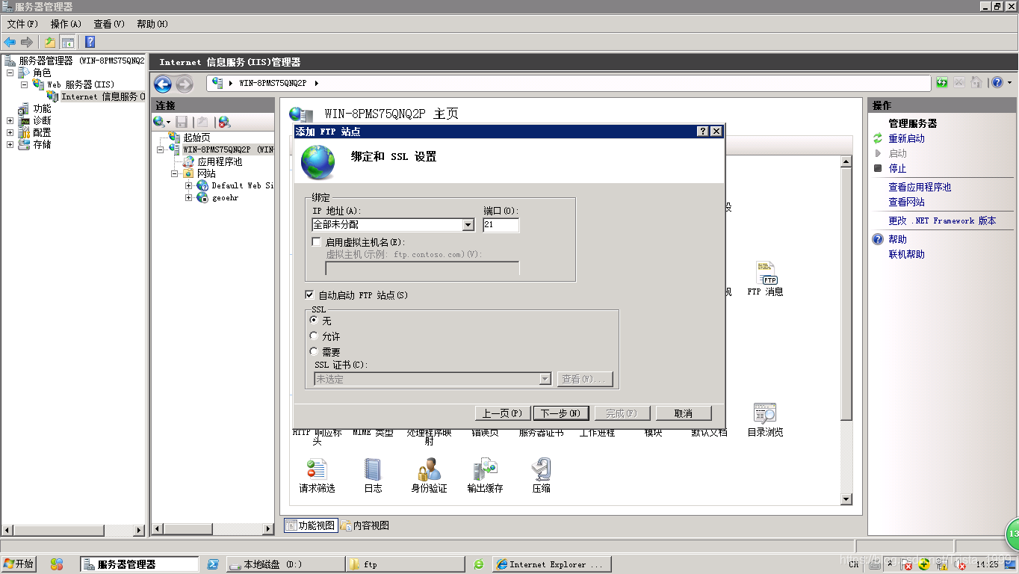1019x574 pixels.
Task: Open the IP 地址 dropdown
Action: pyautogui.click(x=468, y=224)
